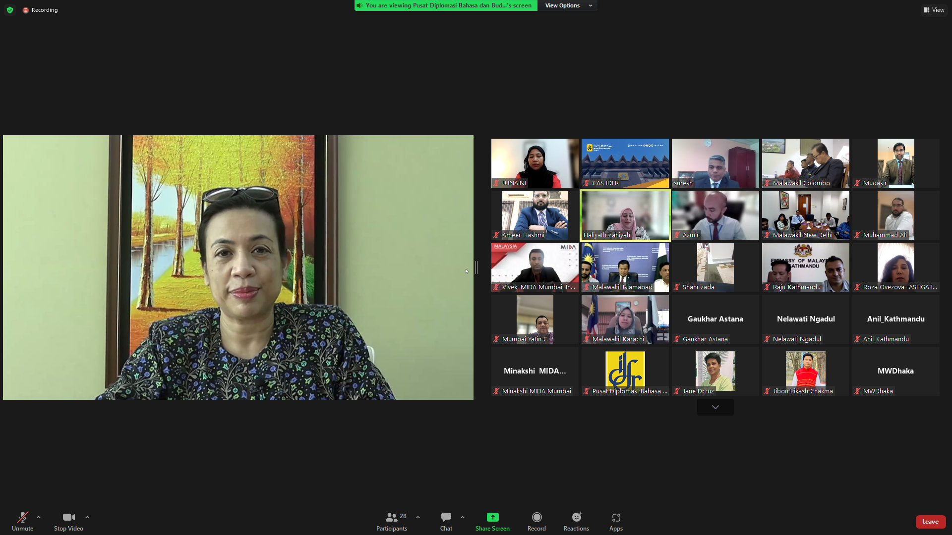Open the Participants panel icon
This screenshot has height=535, width=952.
pos(391,517)
